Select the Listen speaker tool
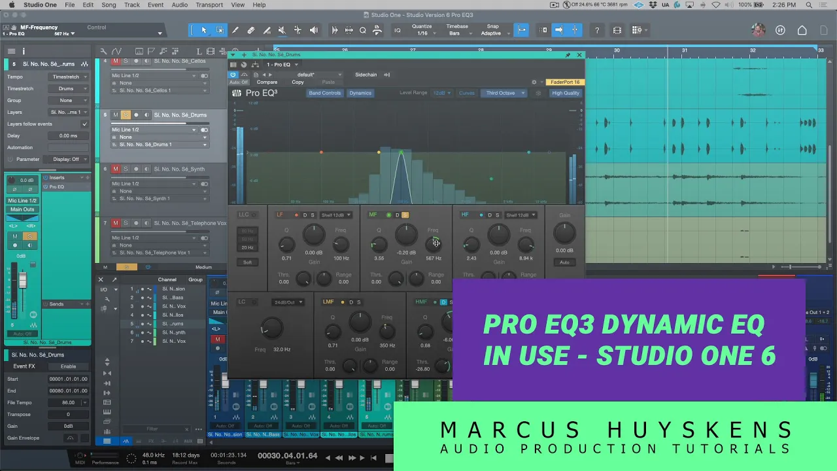837x471 pixels. [314, 30]
